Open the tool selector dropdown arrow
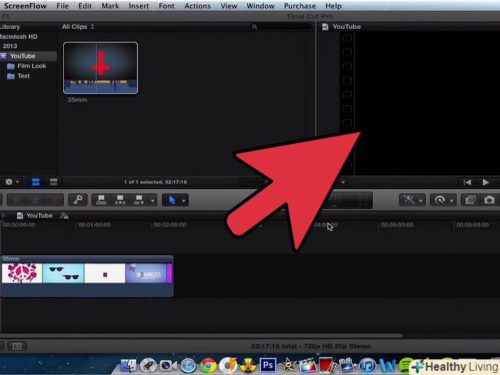This screenshot has width=500, height=375. pos(184,201)
